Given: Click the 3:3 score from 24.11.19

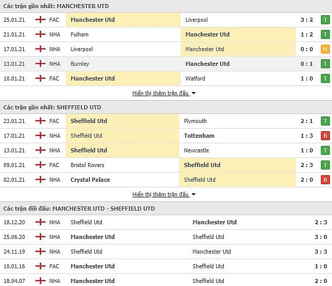Looking at the screenshot, I should pos(321,252).
